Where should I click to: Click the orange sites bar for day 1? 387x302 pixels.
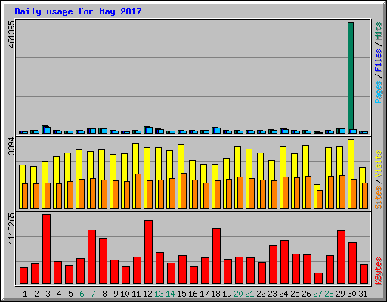(25, 196)
